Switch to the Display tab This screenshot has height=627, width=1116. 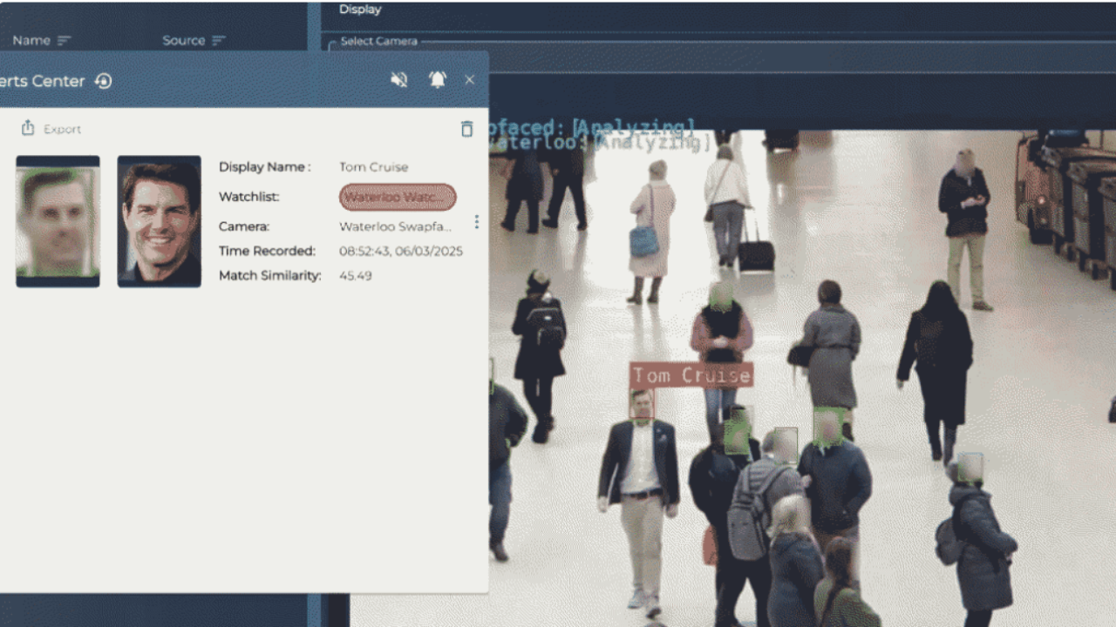(360, 10)
